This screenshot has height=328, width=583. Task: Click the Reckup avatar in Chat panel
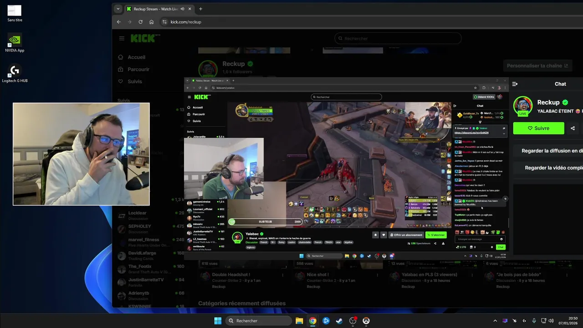point(522,106)
